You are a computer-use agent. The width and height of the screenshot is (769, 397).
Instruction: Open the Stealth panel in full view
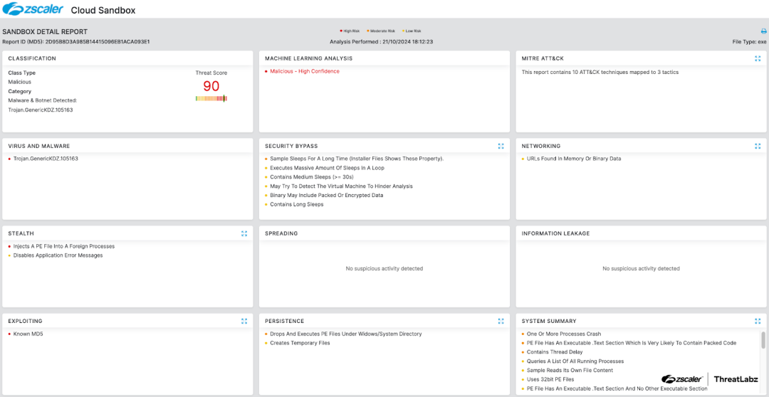pyautogui.click(x=244, y=233)
